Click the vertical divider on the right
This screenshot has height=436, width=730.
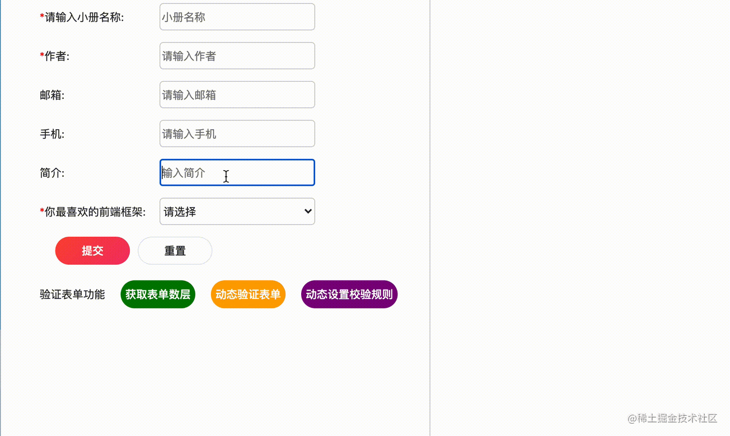pyautogui.click(x=430, y=218)
